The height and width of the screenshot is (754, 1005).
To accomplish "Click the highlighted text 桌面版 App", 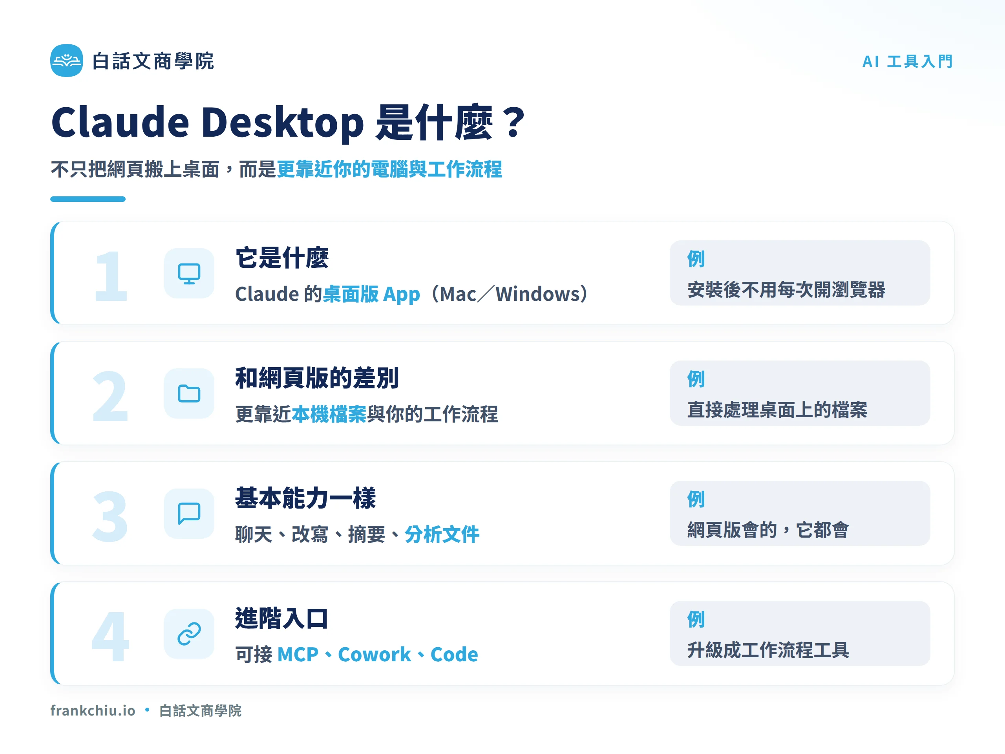I will [x=371, y=294].
